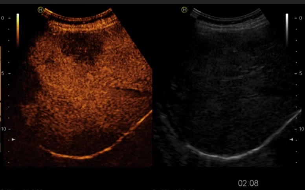
Task: Click the 0 depth label on left scale
Action: tap(3, 18)
